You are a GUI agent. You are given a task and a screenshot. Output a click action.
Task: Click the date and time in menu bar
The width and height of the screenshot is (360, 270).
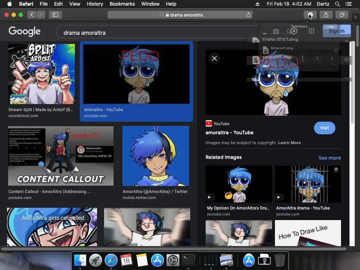[289, 4]
